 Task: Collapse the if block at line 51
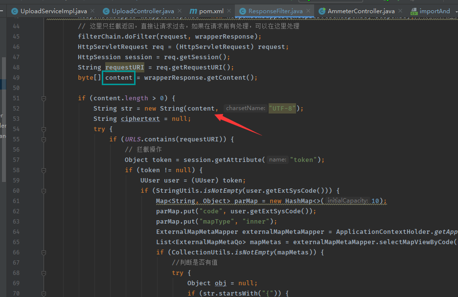click(x=44, y=98)
